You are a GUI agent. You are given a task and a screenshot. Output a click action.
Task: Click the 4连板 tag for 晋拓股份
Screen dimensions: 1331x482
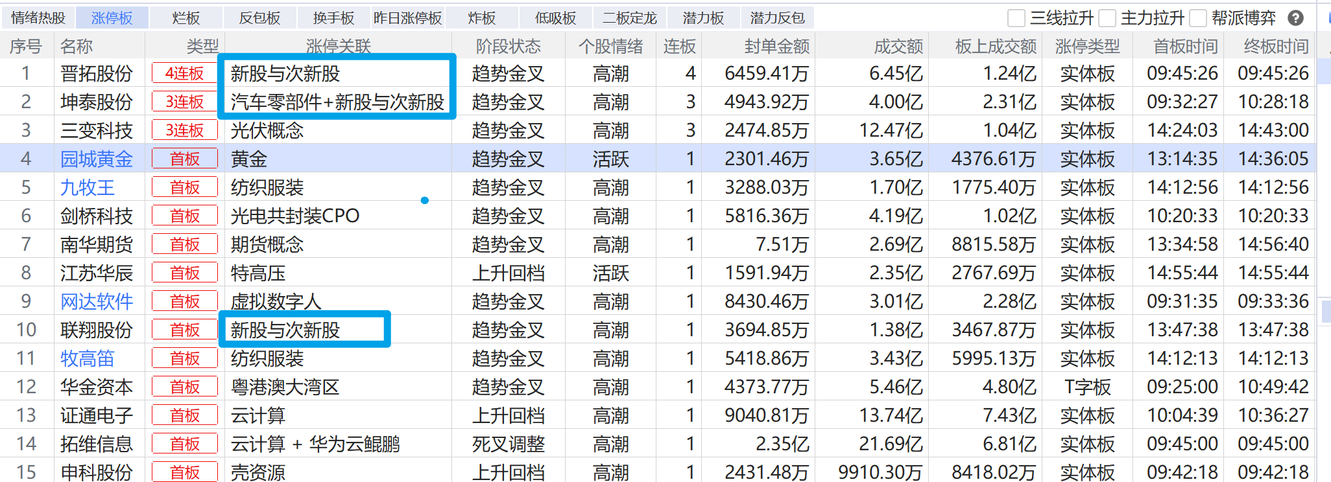pos(185,74)
